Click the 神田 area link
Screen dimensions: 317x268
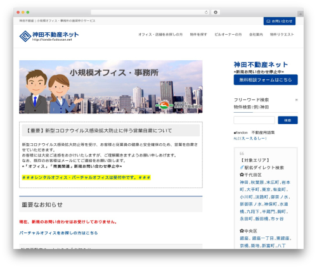(x=244, y=182)
